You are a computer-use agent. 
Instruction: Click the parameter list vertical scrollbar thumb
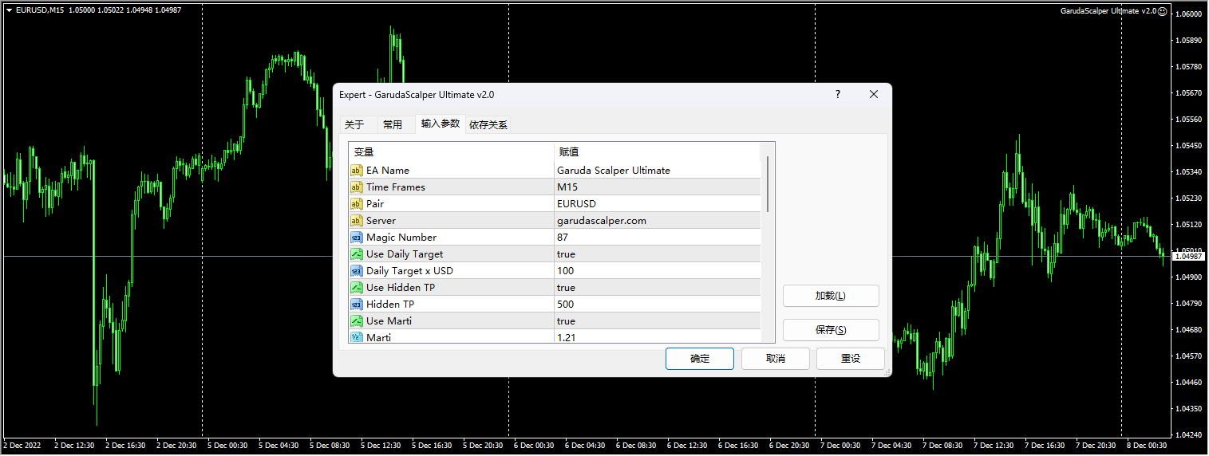click(768, 184)
